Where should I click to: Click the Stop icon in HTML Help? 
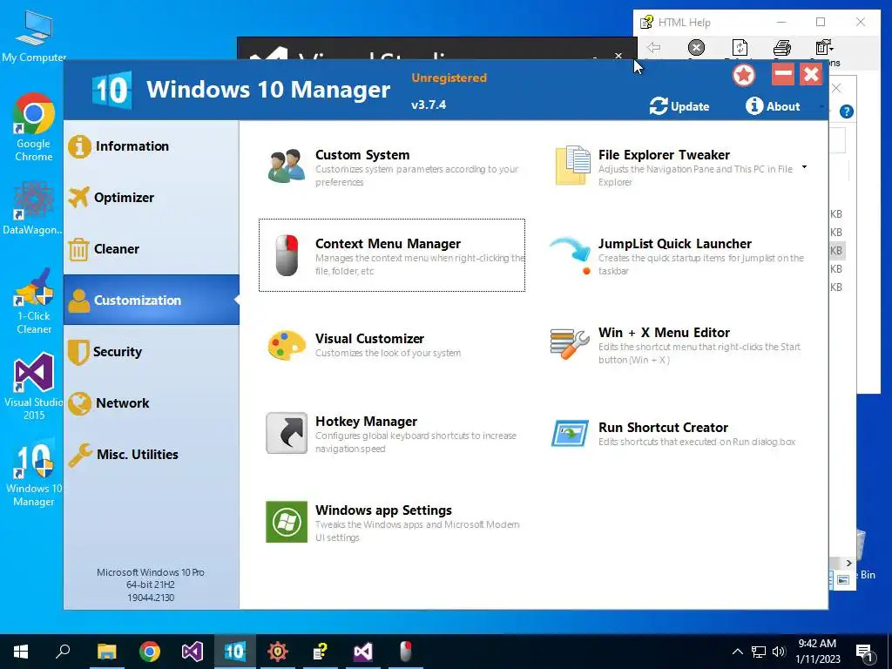click(x=696, y=47)
